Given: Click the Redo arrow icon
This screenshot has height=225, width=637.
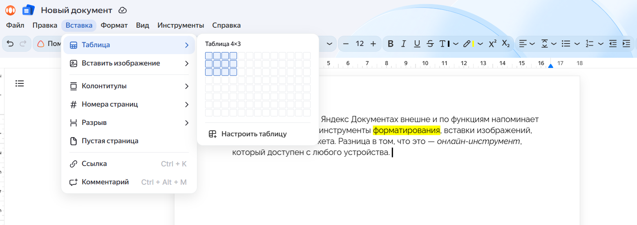Looking at the screenshot, I should point(23,44).
